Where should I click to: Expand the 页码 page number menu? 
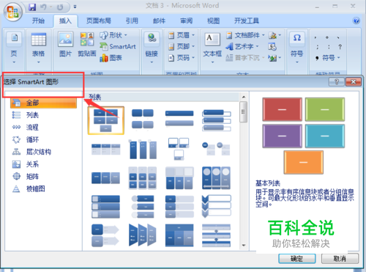pyautogui.click(x=182, y=58)
